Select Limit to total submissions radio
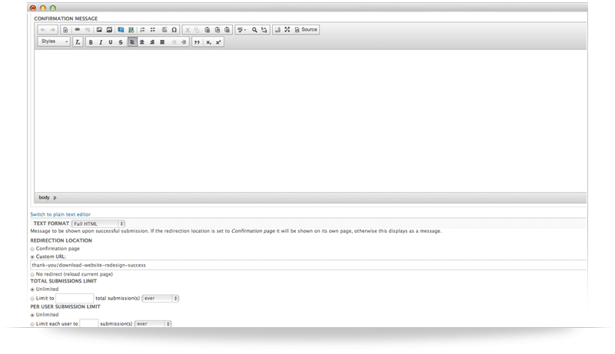 coord(32,299)
